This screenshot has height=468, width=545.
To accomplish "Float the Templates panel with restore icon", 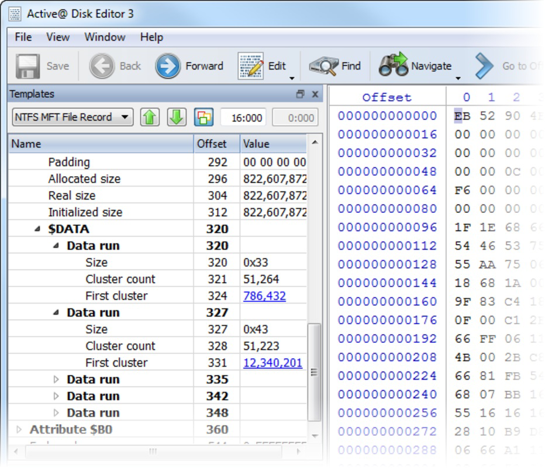I will coord(300,94).
